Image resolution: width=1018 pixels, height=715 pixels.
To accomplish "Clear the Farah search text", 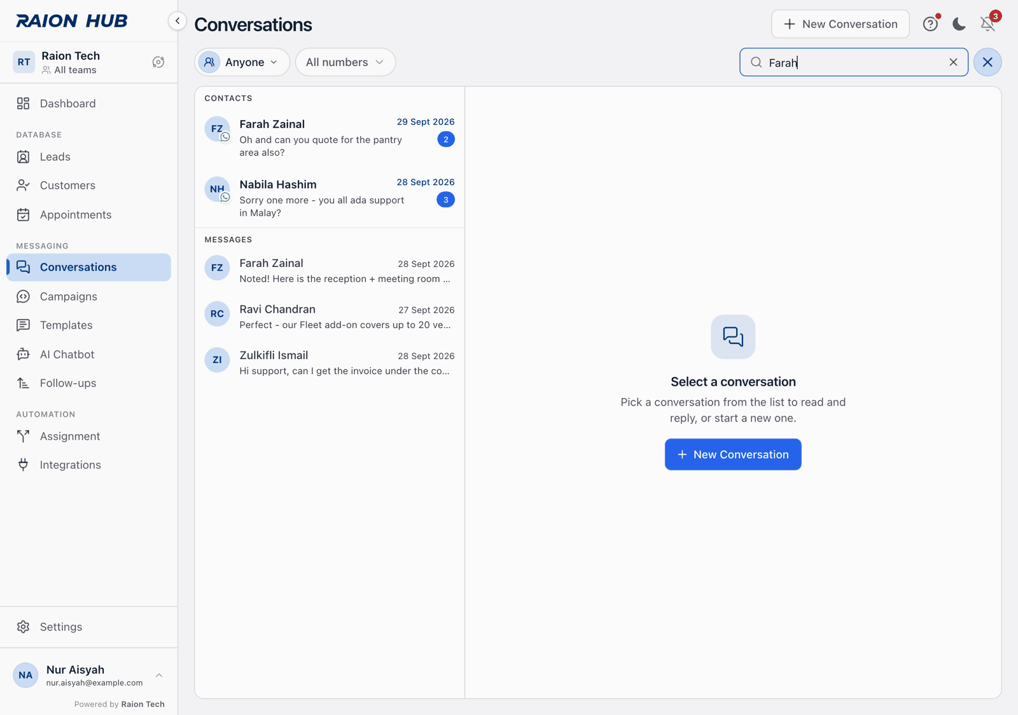I will pyautogui.click(x=953, y=62).
